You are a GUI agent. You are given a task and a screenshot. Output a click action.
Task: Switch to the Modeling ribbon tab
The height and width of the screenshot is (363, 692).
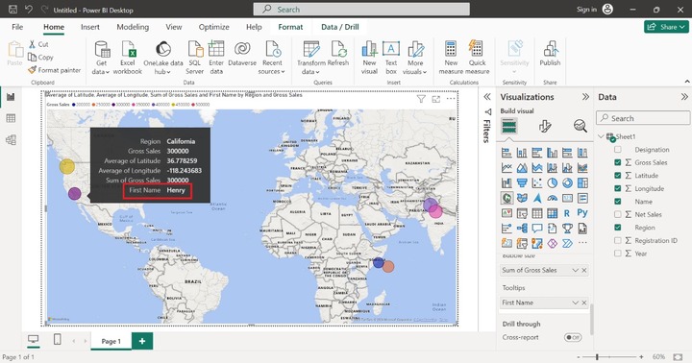[133, 27]
